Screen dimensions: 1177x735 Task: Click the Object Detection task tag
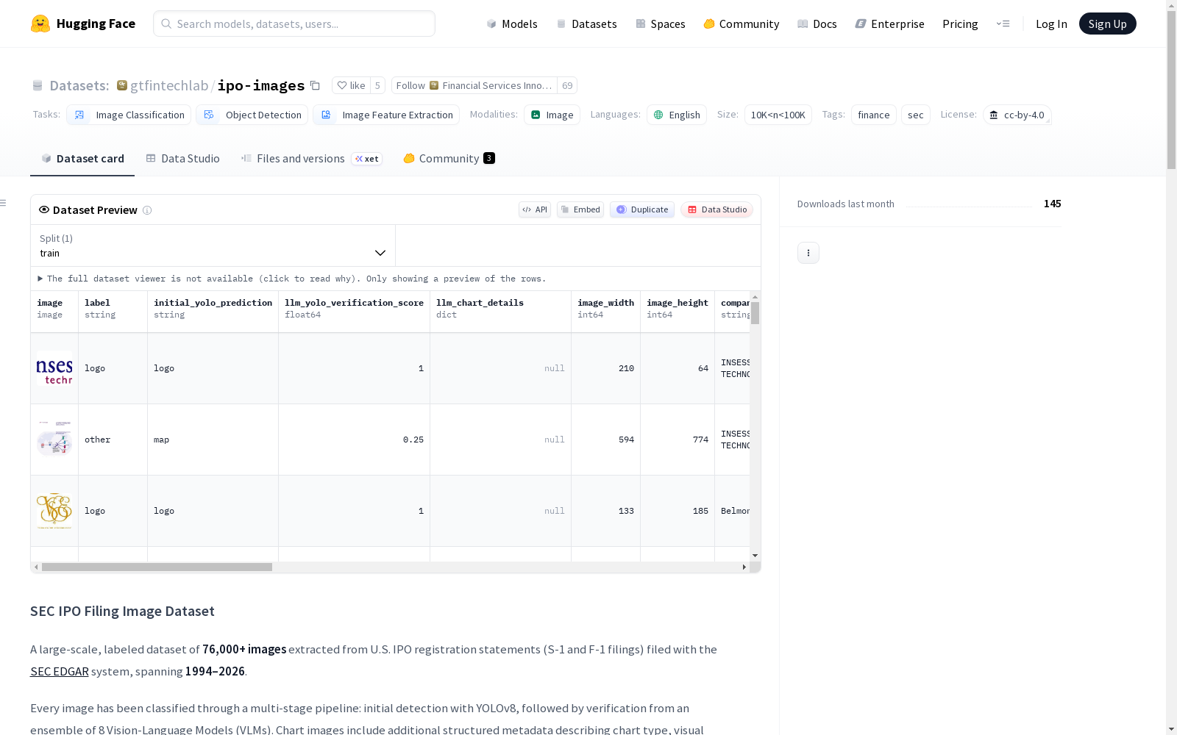252,115
